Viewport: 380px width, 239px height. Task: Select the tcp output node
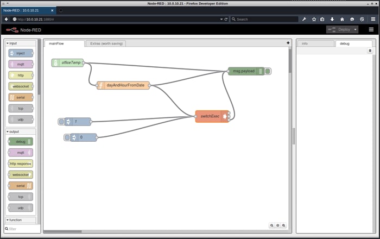coord(21,197)
